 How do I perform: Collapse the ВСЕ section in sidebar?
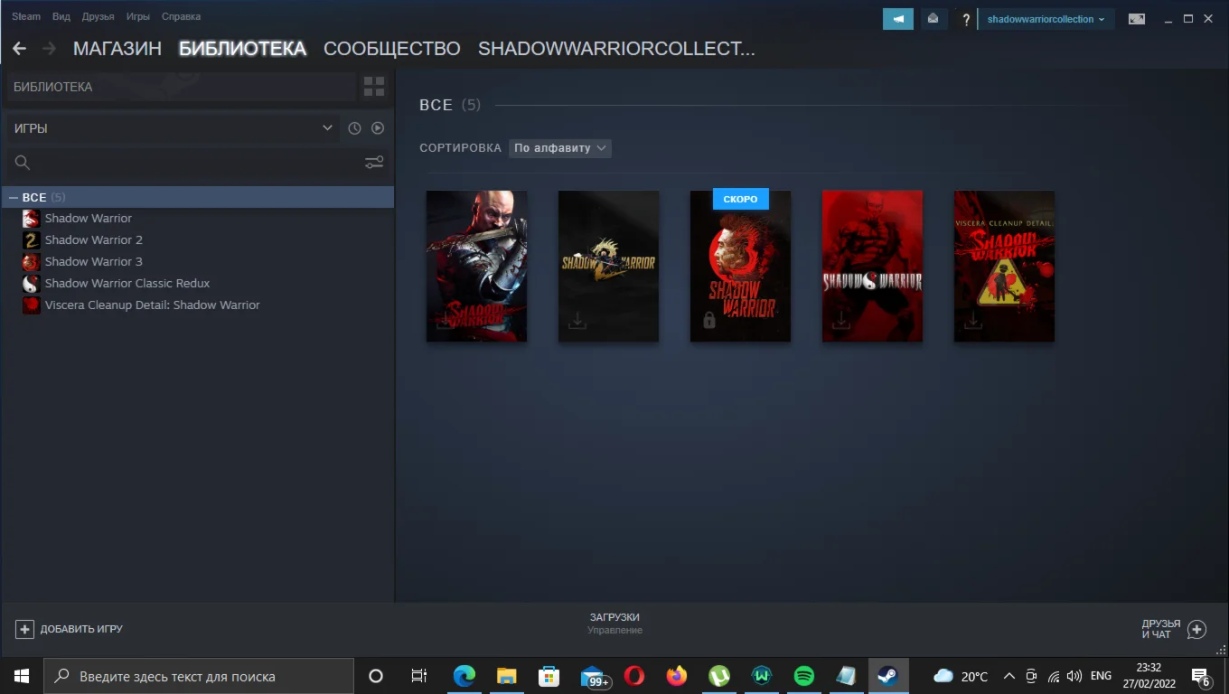[x=14, y=197]
